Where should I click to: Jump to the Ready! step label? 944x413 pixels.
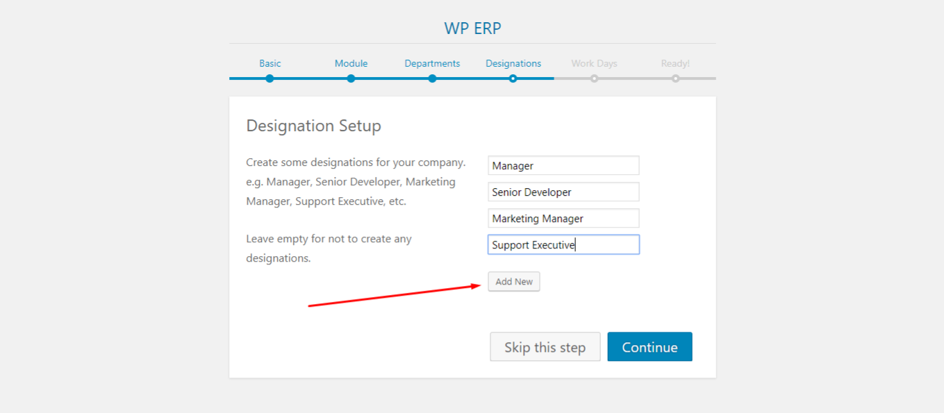[675, 63]
